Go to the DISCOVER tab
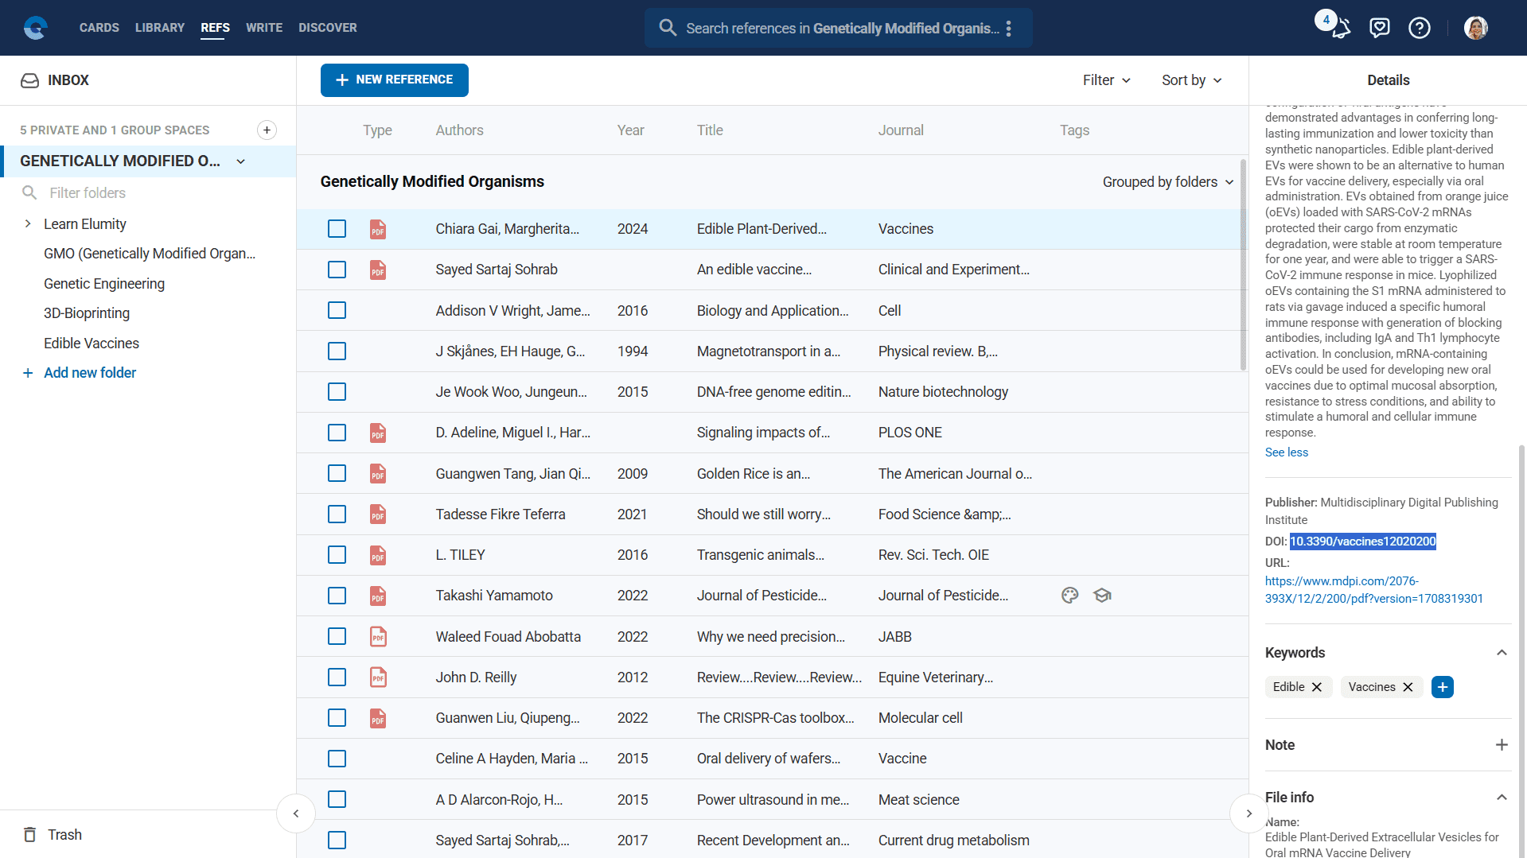Image resolution: width=1527 pixels, height=858 pixels. (x=327, y=28)
